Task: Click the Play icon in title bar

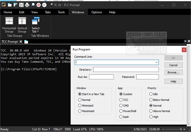Action: (x=44, y=5)
